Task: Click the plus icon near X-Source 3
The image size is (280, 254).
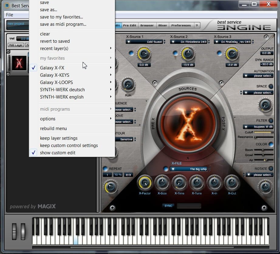Action: [x=266, y=37]
